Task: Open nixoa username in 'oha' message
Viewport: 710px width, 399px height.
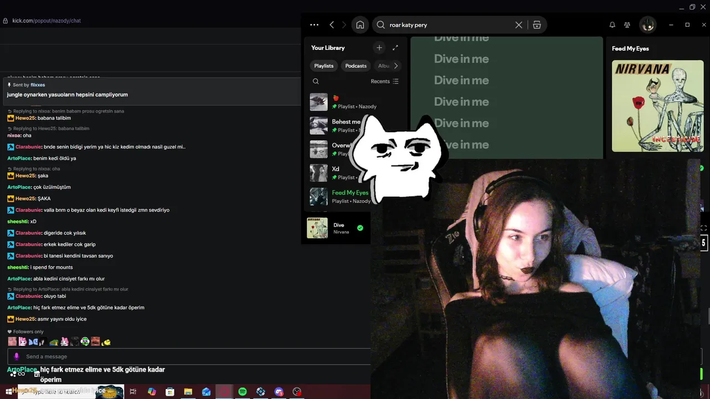Action: click(14, 135)
